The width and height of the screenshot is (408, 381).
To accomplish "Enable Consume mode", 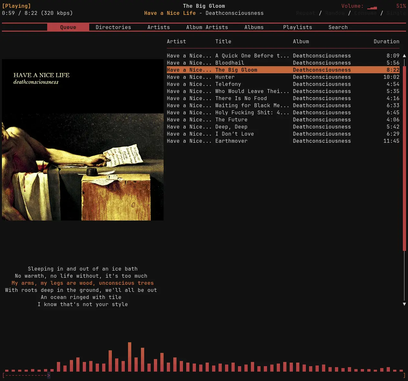I will point(365,13).
